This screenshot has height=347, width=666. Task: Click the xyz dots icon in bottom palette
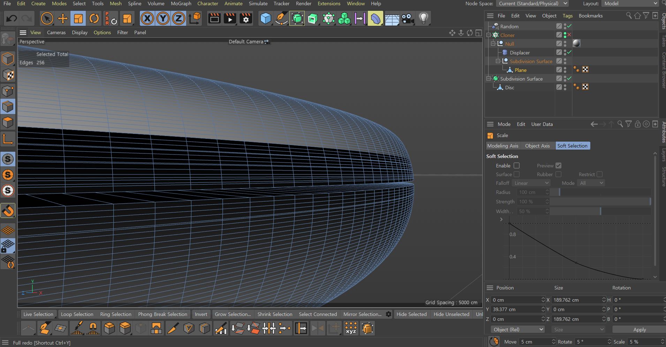point(350,328)
